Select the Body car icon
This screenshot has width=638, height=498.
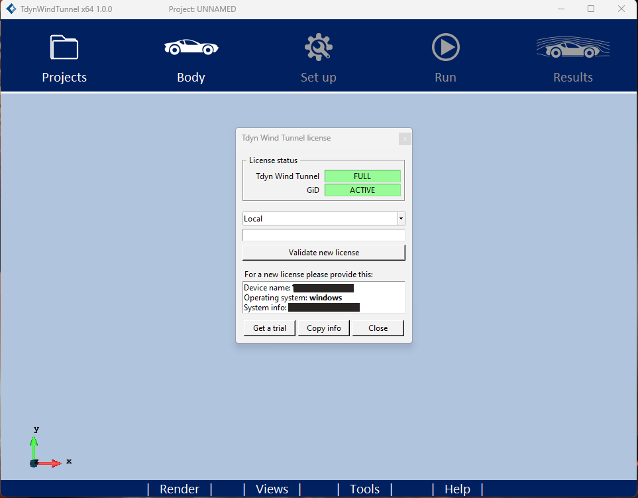pyautogui.click(x=191, y=47)
